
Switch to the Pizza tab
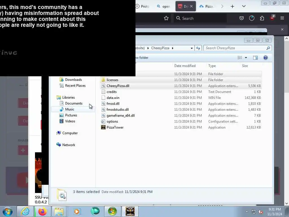[207, 6]
